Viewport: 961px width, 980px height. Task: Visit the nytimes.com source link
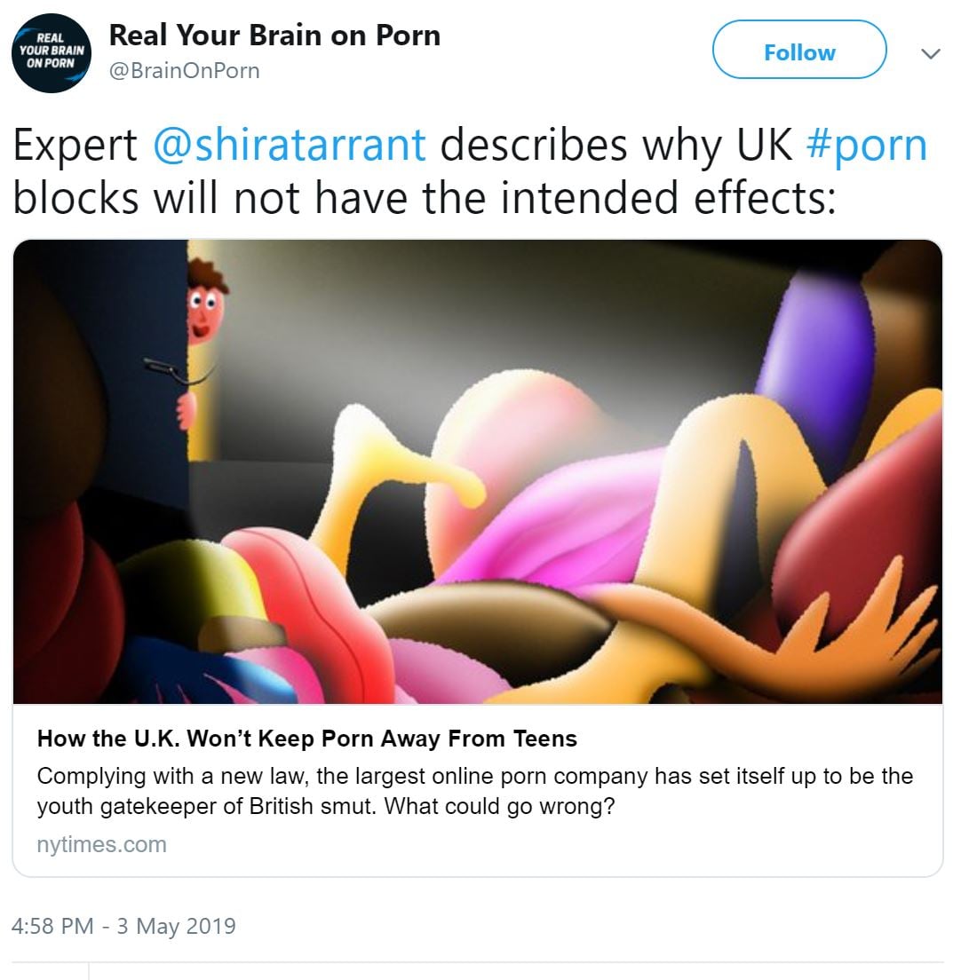[x=102, y=844]
